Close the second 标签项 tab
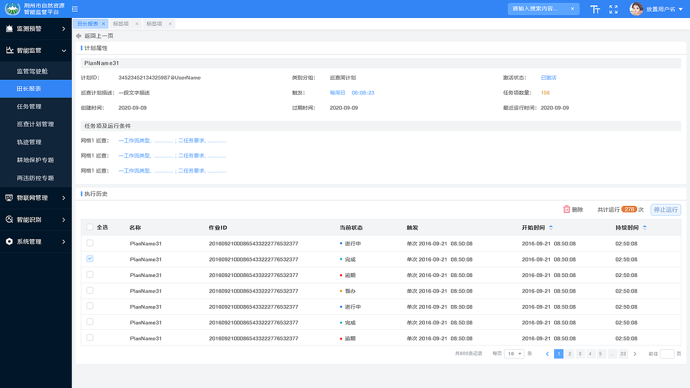Screen dimensions: 690x388 [170, 24]
